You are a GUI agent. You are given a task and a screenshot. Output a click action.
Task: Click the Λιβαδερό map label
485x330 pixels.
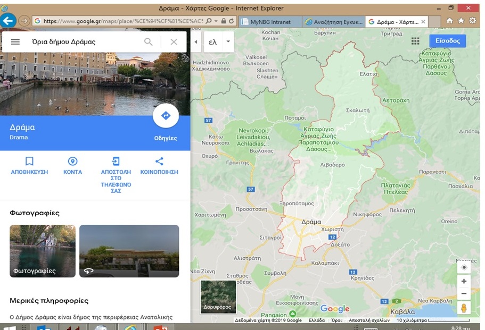pos(332,165)
